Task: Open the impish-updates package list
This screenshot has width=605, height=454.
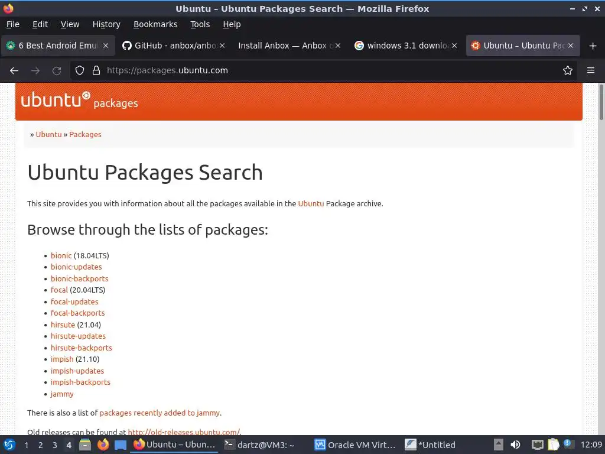Action: coord(77,371)
